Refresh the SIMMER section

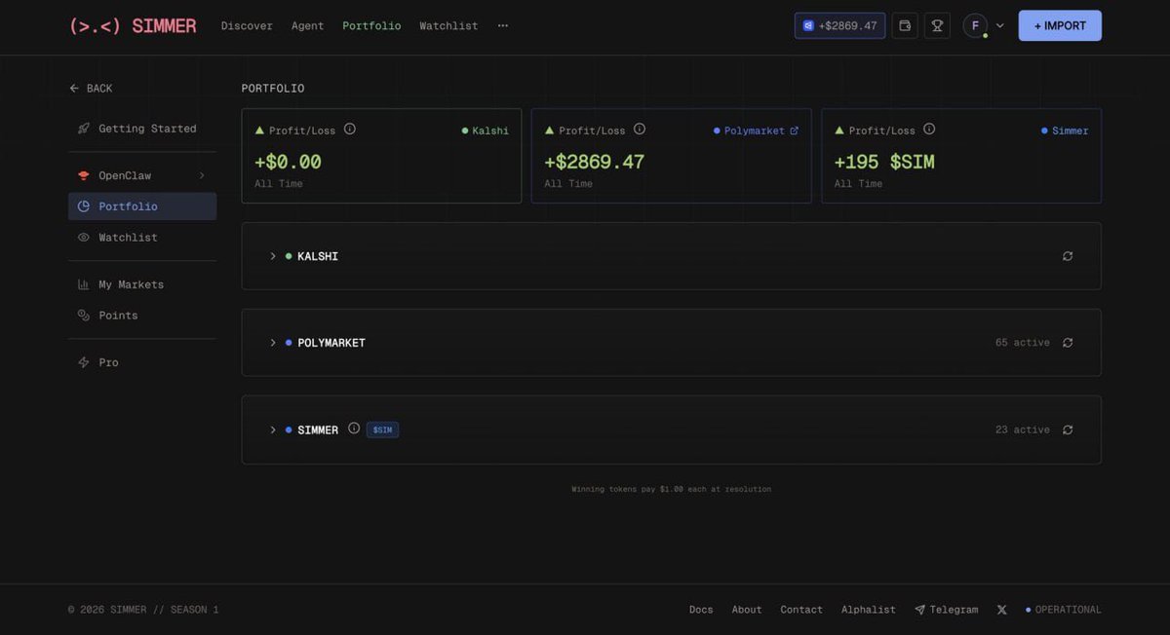[x=1068, y=430]
